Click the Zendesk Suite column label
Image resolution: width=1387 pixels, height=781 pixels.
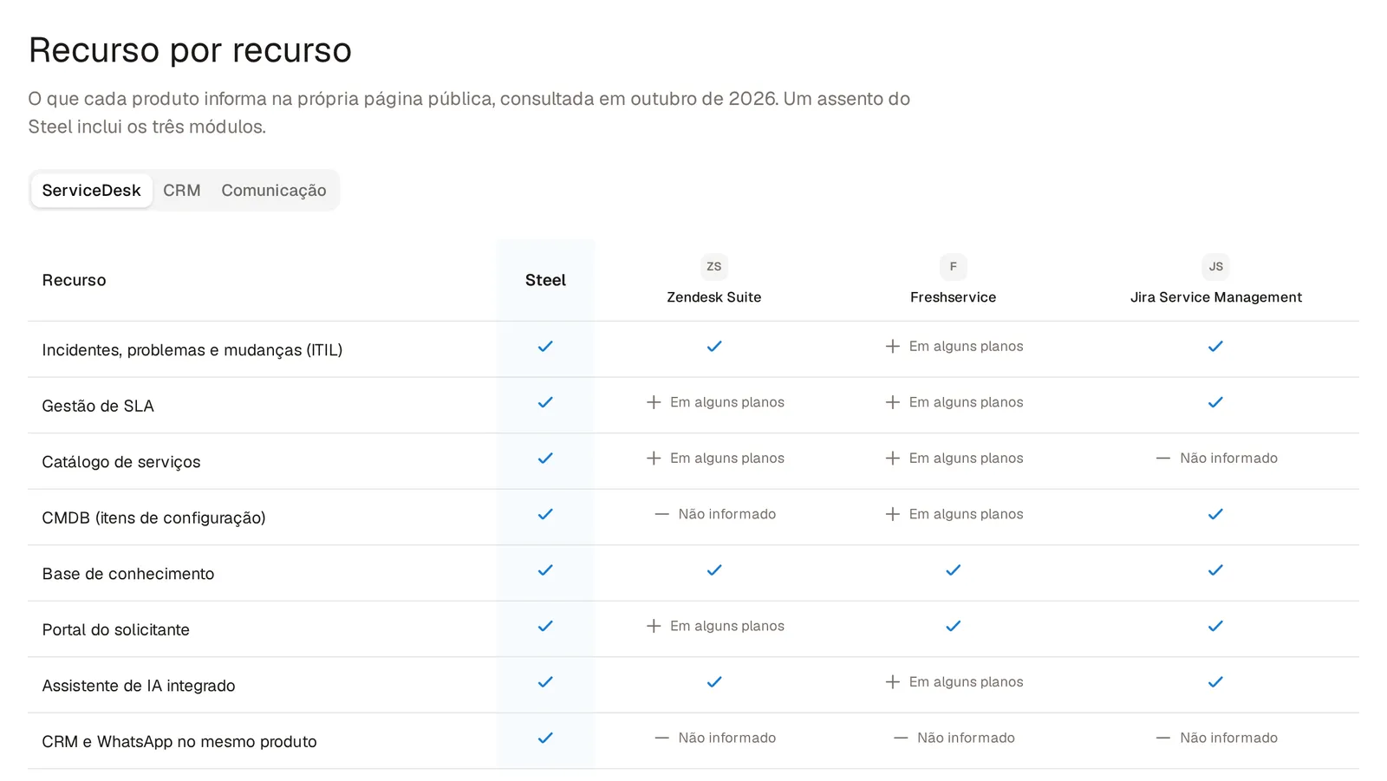click(714, 297)
